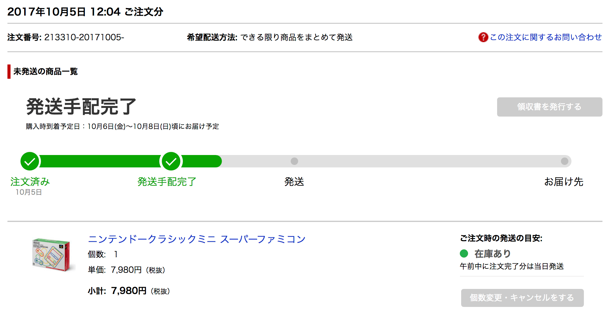The image size is (613, 328).
Task: Click the green checkmark above 発送手配完了
Action: point(171,161)
